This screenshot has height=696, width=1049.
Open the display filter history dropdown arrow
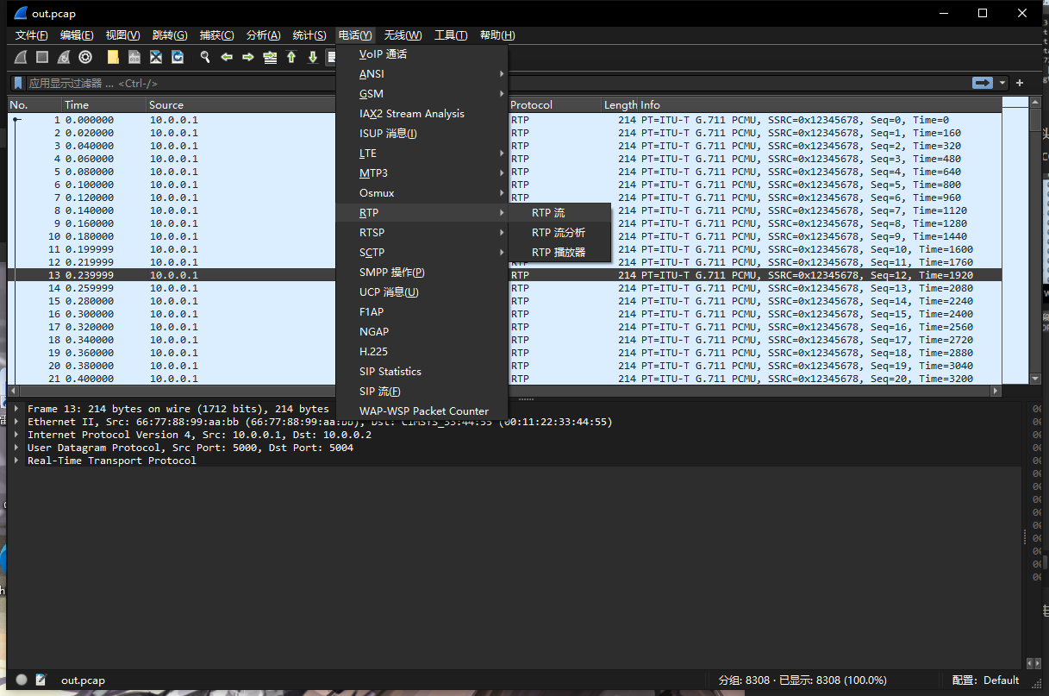(x=1002, y=83)
